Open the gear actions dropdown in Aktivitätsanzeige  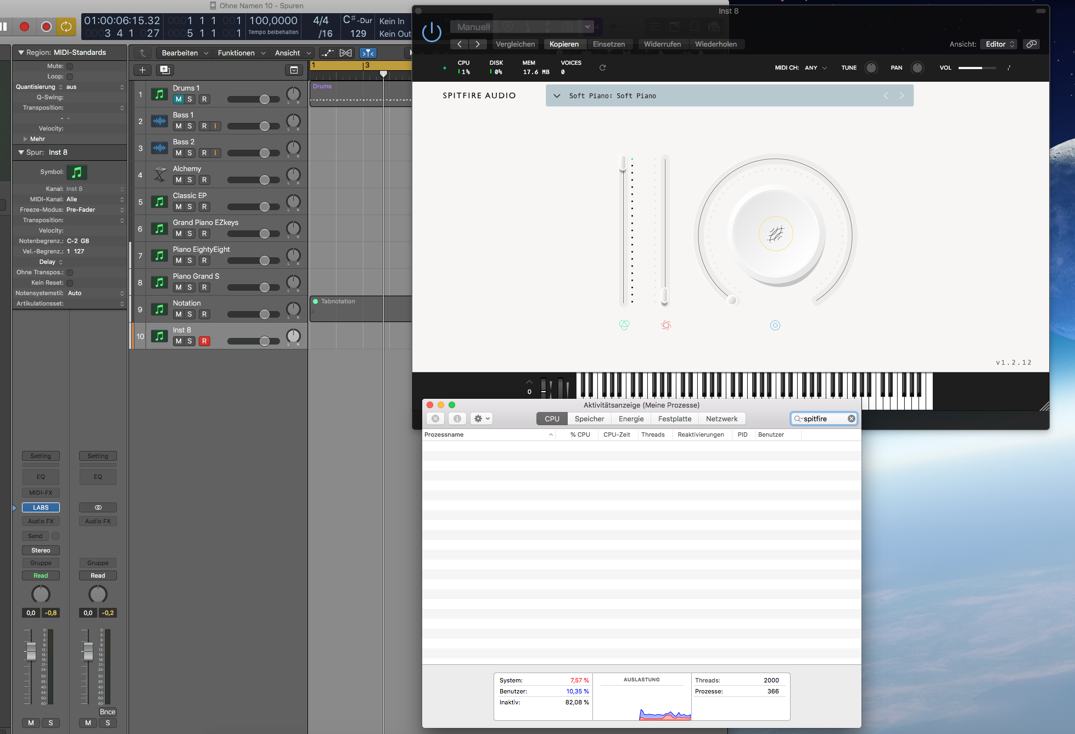pos(481,419)
